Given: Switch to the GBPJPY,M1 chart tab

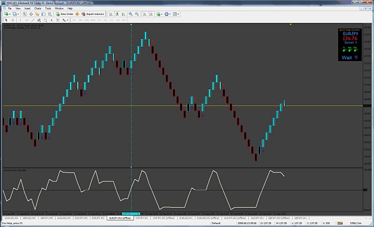Looking at the screenshot, I should pyautogui.click(x=300, y=218).
